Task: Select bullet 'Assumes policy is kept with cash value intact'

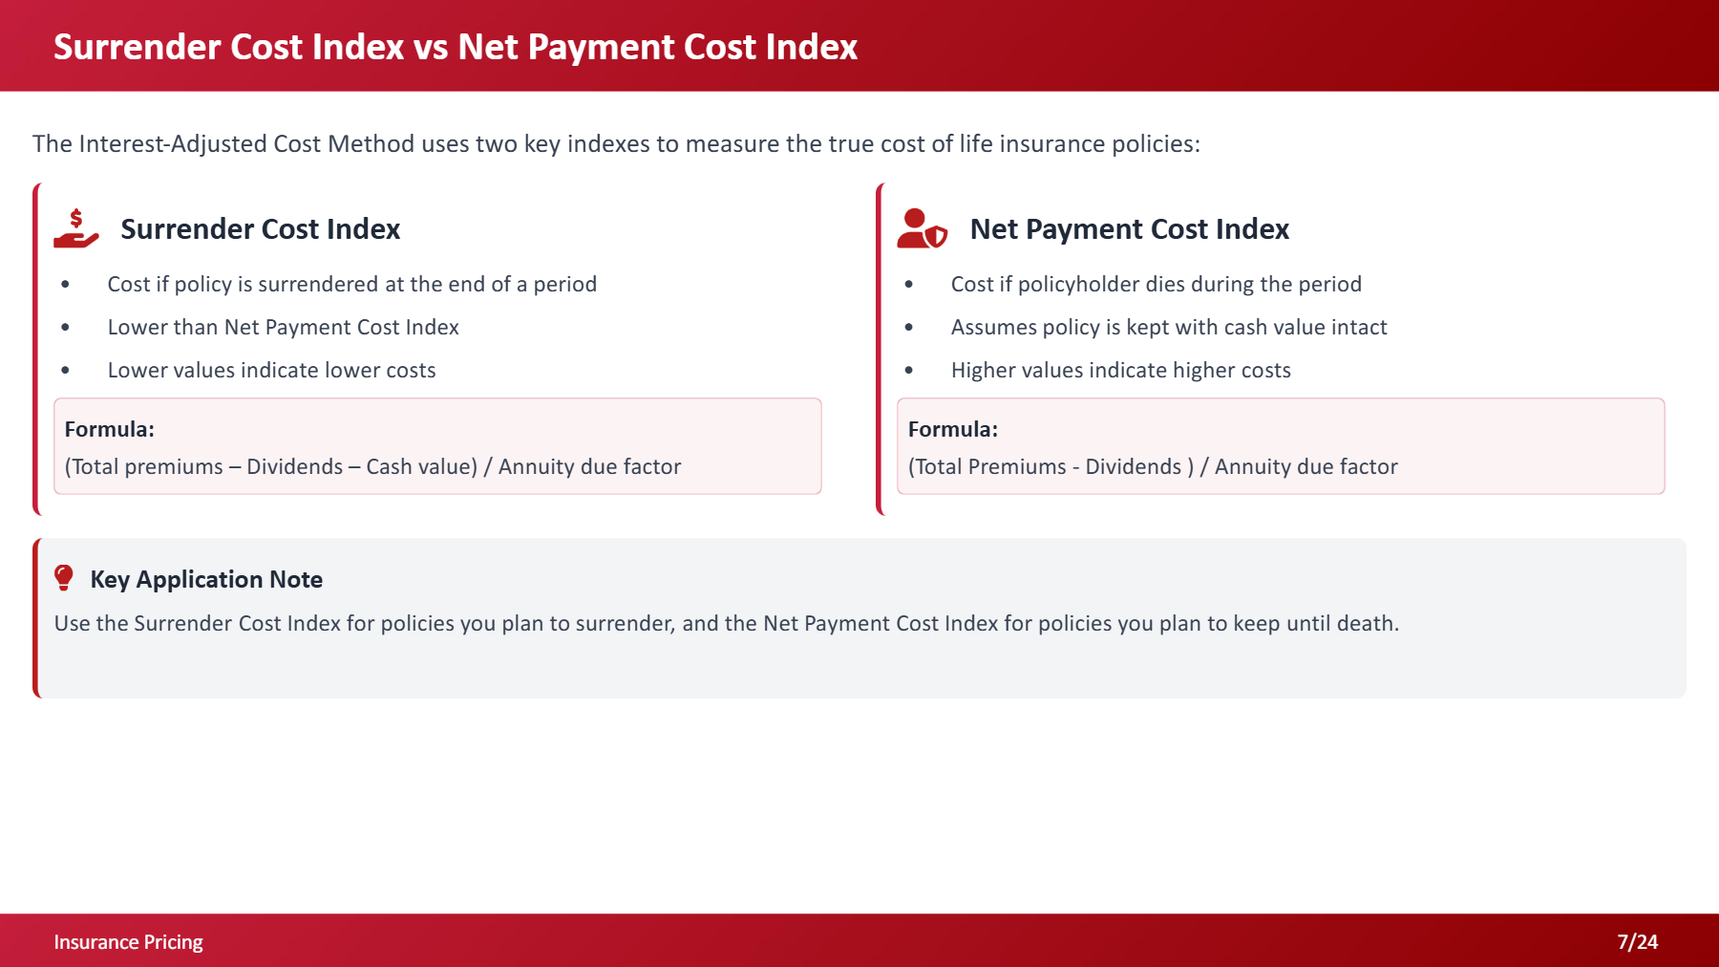Action: coord(1169,327)
